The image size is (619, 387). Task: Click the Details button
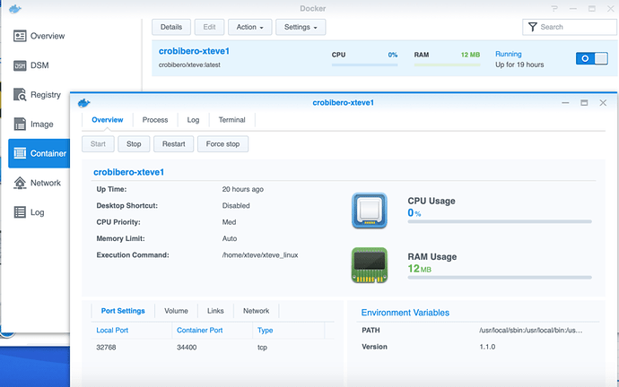171,27
